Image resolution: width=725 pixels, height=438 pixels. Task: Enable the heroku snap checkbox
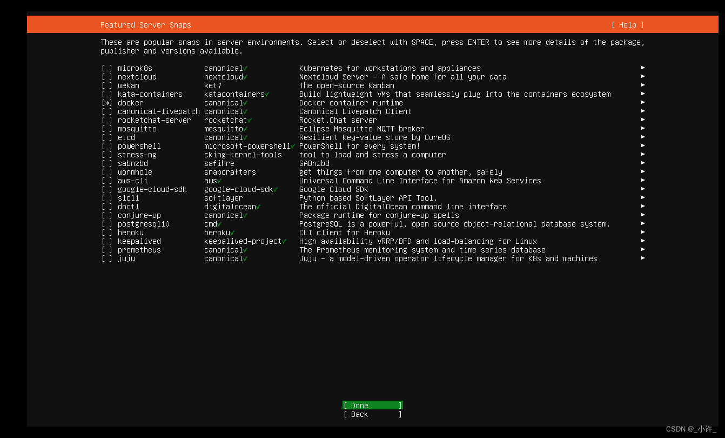[107, 233]
